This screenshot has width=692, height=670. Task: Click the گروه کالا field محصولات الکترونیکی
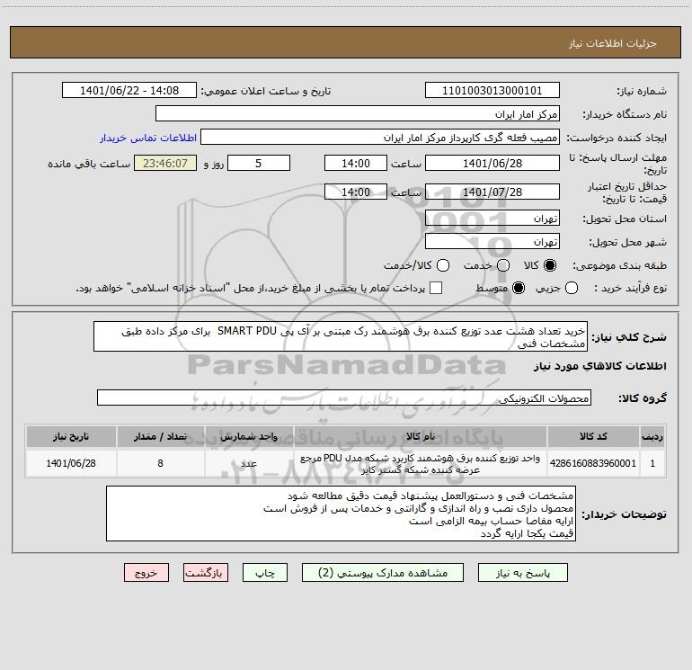pos(344,398)
